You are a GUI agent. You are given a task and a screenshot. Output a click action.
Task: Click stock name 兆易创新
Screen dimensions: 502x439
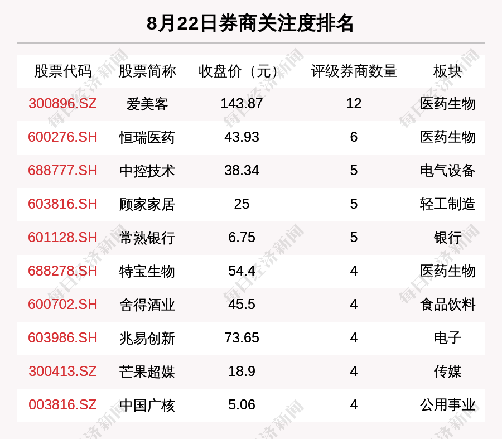click(x=147, y=339)
